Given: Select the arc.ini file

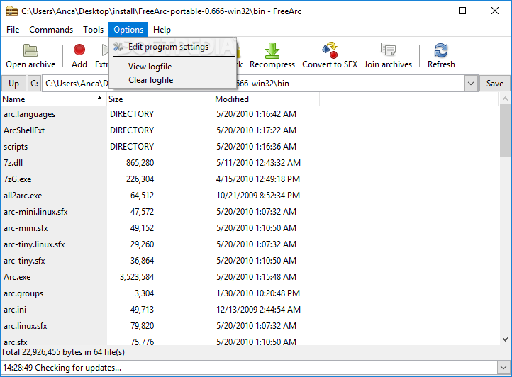Looking at the screenshot, I should click(15, 310).
